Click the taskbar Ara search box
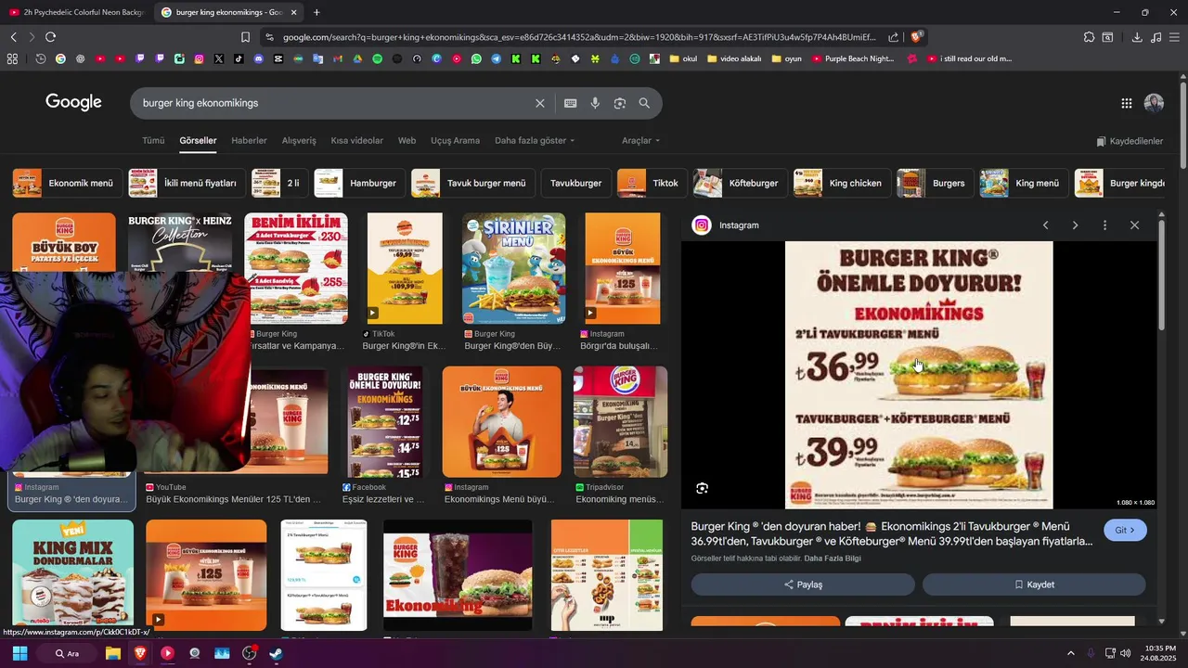The width and height of the screenshot is (1188, 668). tap(67, 653)
